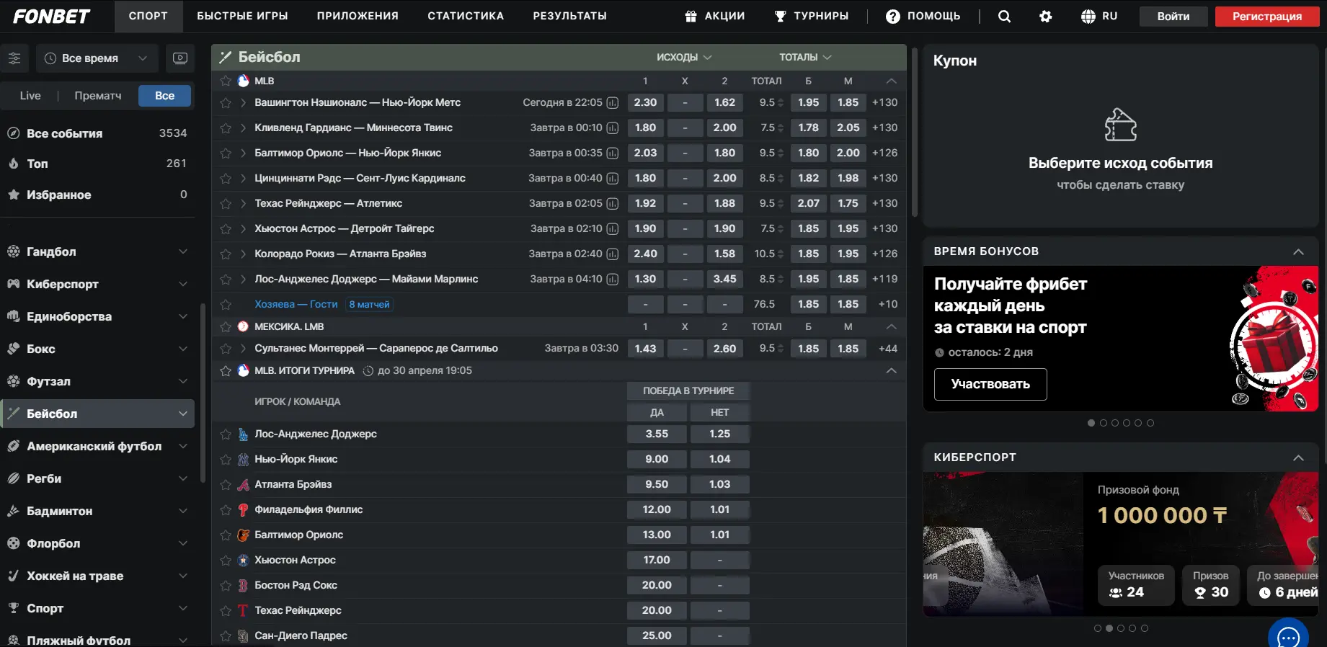Screen dimensions: 1327x647
Task: Open the Приложения tab
Action: coord(358,16)
